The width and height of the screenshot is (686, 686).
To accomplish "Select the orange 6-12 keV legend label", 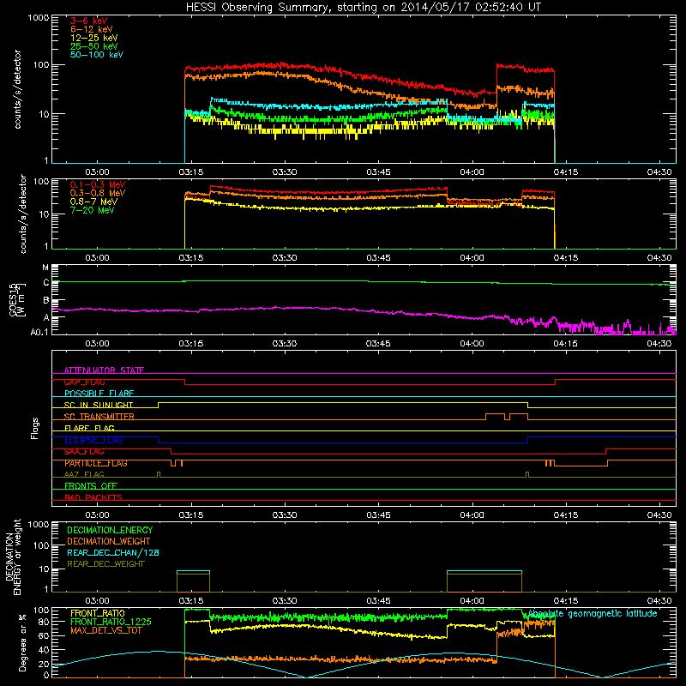I will tap(92, 29).
